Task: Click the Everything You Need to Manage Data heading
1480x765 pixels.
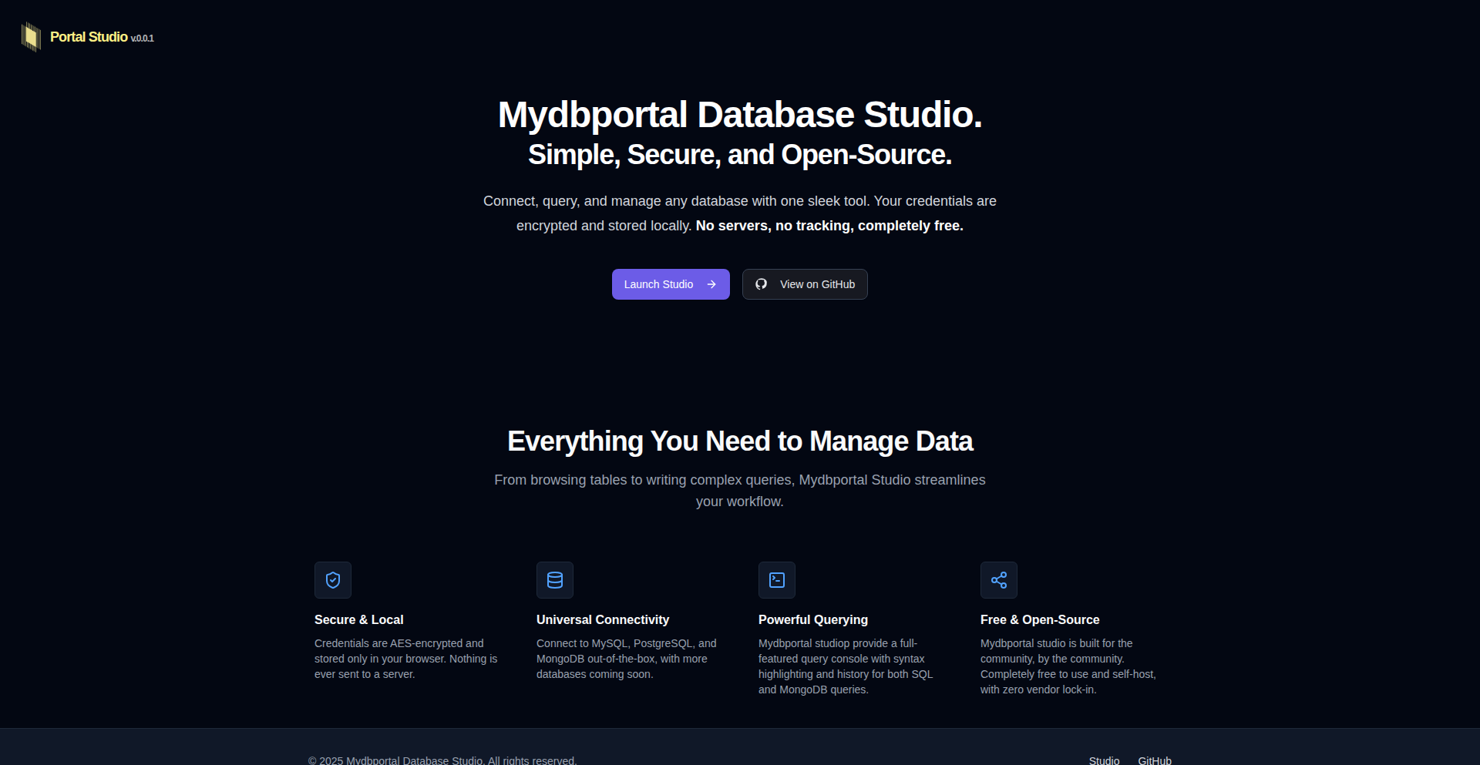Action: pos(739,441)
